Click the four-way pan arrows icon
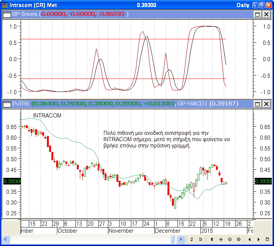The image size is (274, 246). (x=221, y=239)
